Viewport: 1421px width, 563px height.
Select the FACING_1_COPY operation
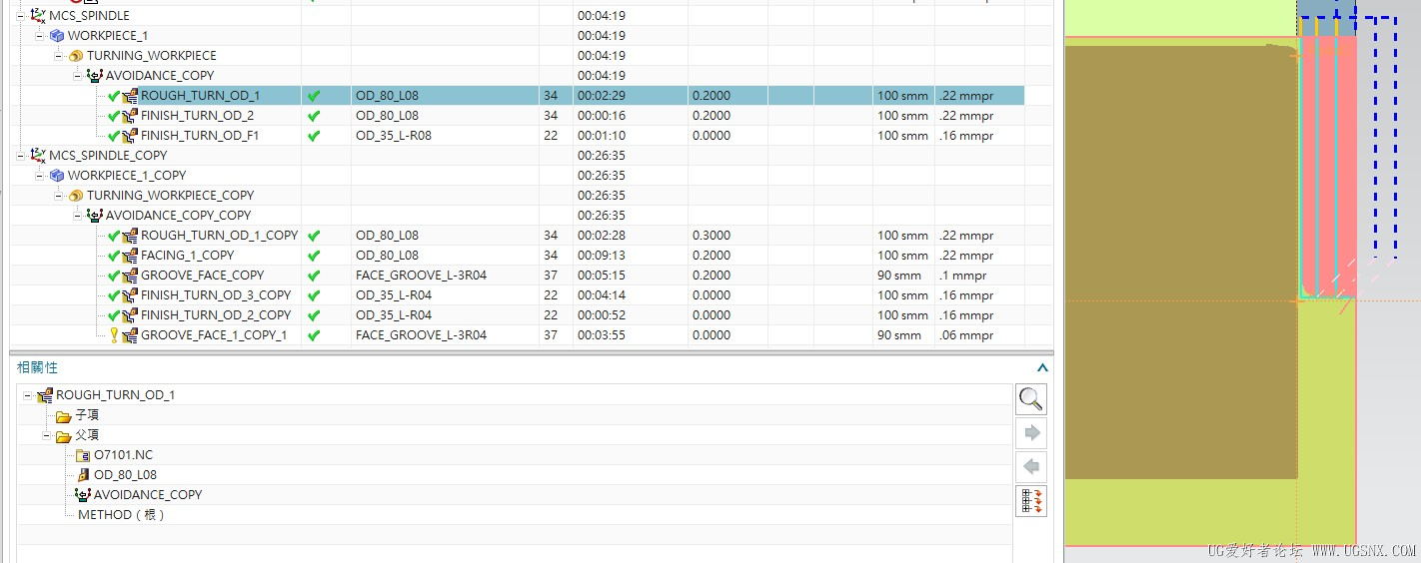pos(187,255)
